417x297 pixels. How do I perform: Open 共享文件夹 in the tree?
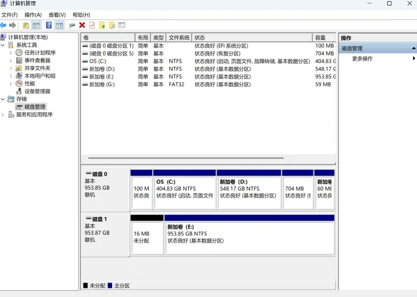pyautogui.click(x=37, y=68)
